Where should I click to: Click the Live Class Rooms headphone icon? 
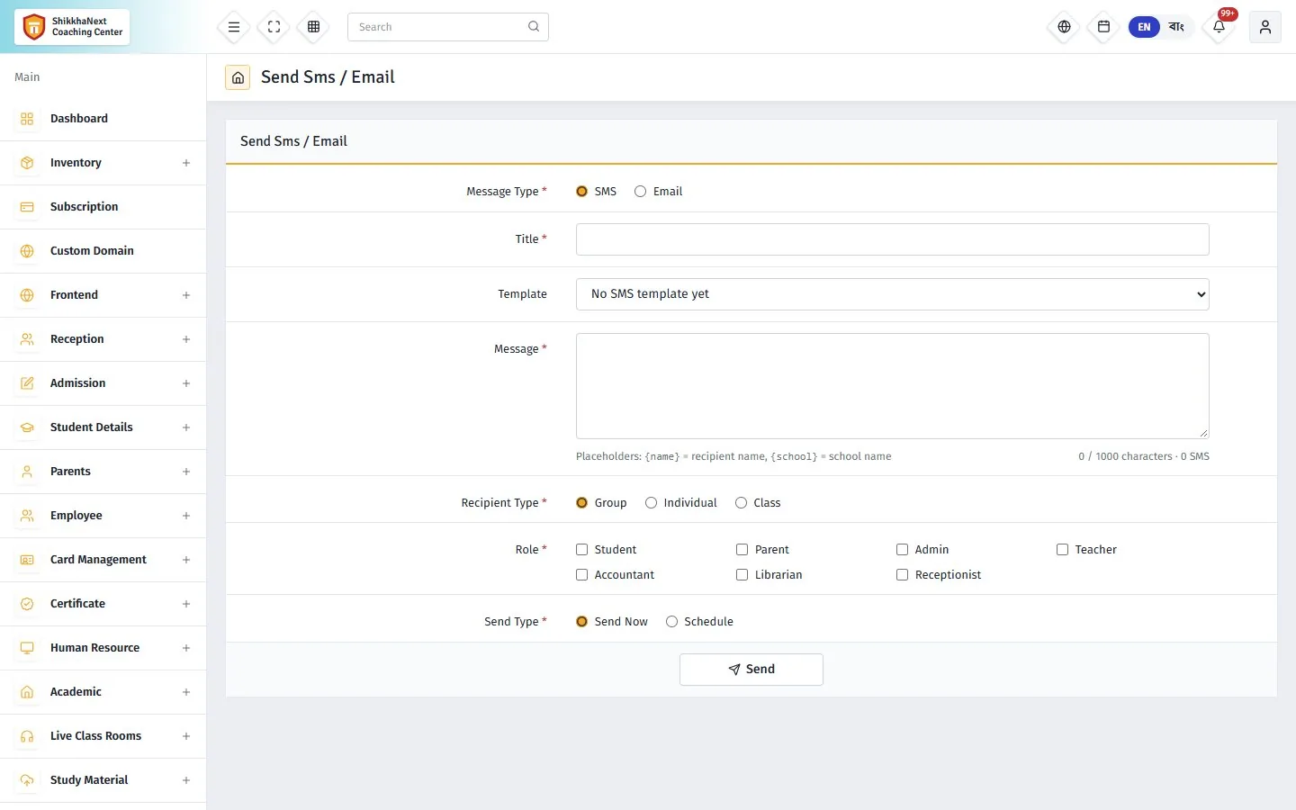click(27, 736)
